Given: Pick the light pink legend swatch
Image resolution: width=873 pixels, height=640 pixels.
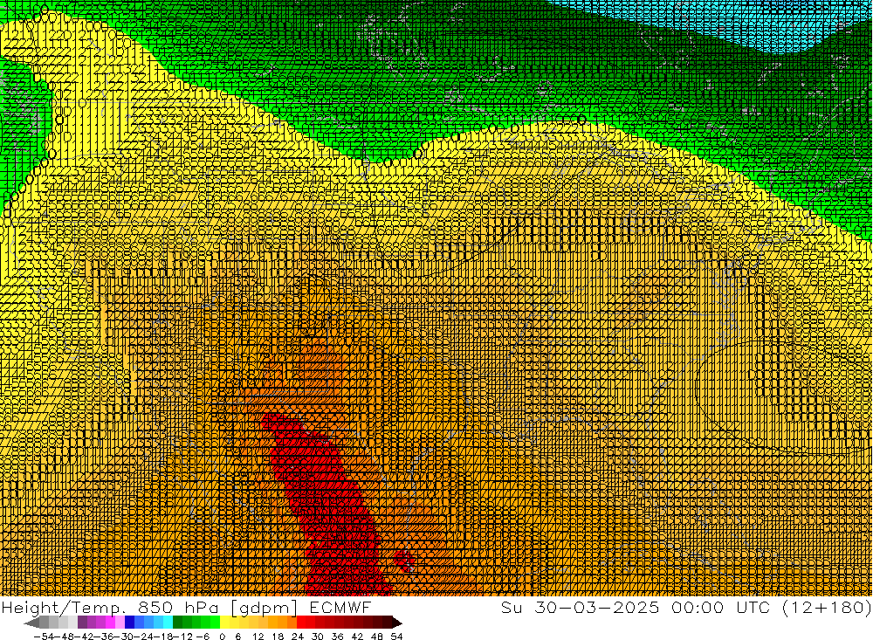Looking at the screenshot, I should [x=120, y=623].
